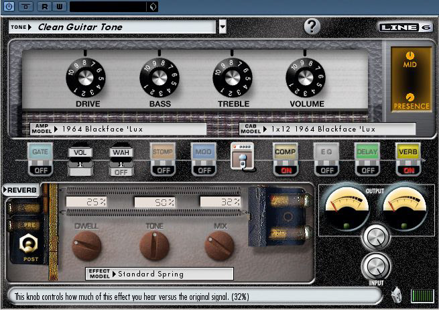Click the "Standard Spring" model name text

(151, 274)
